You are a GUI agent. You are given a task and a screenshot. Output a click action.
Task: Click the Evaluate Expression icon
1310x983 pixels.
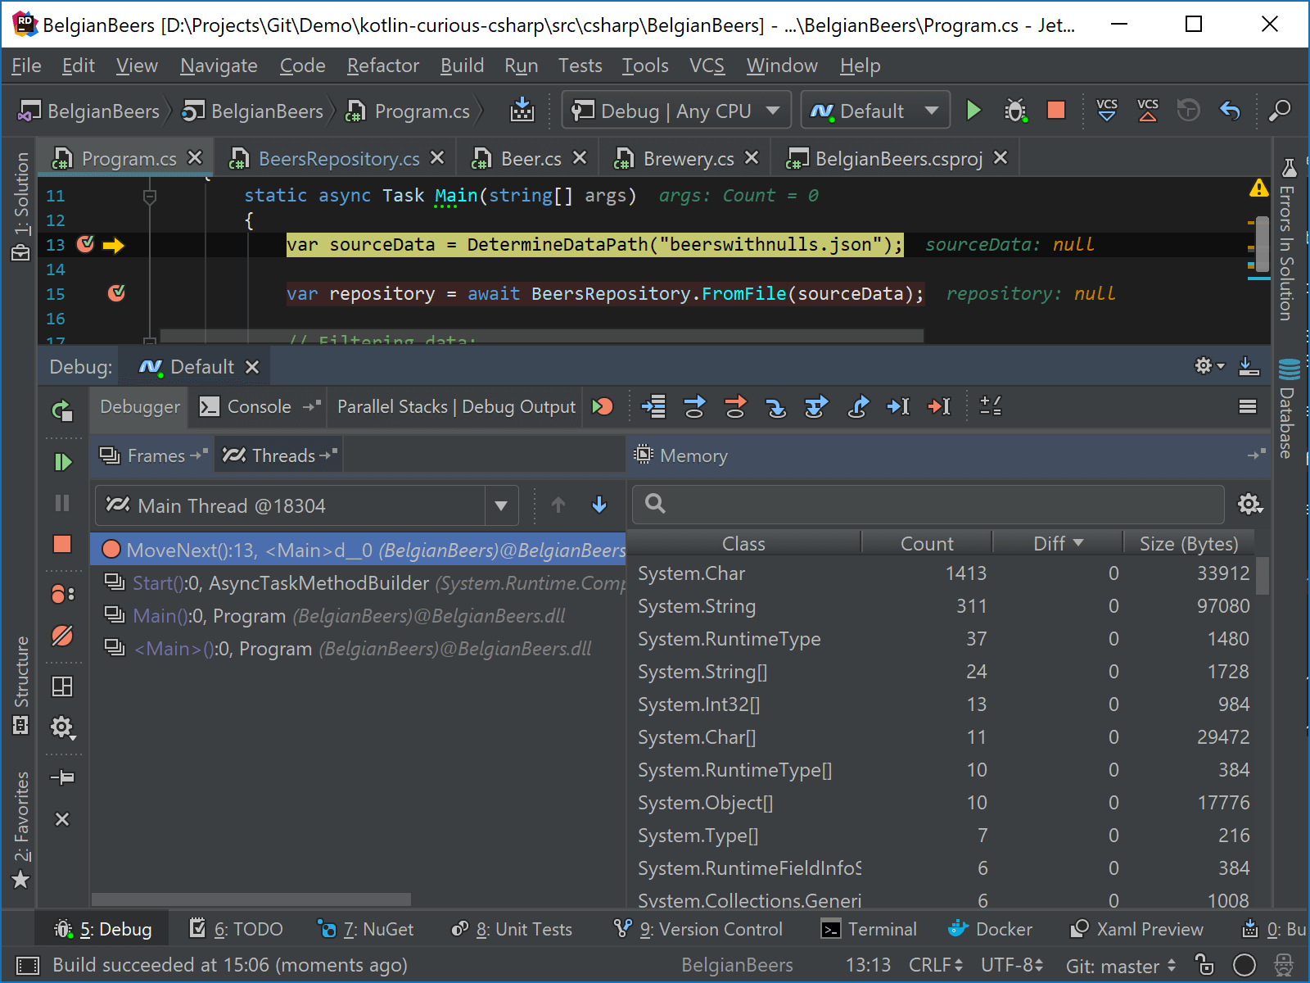pos(991,406)
